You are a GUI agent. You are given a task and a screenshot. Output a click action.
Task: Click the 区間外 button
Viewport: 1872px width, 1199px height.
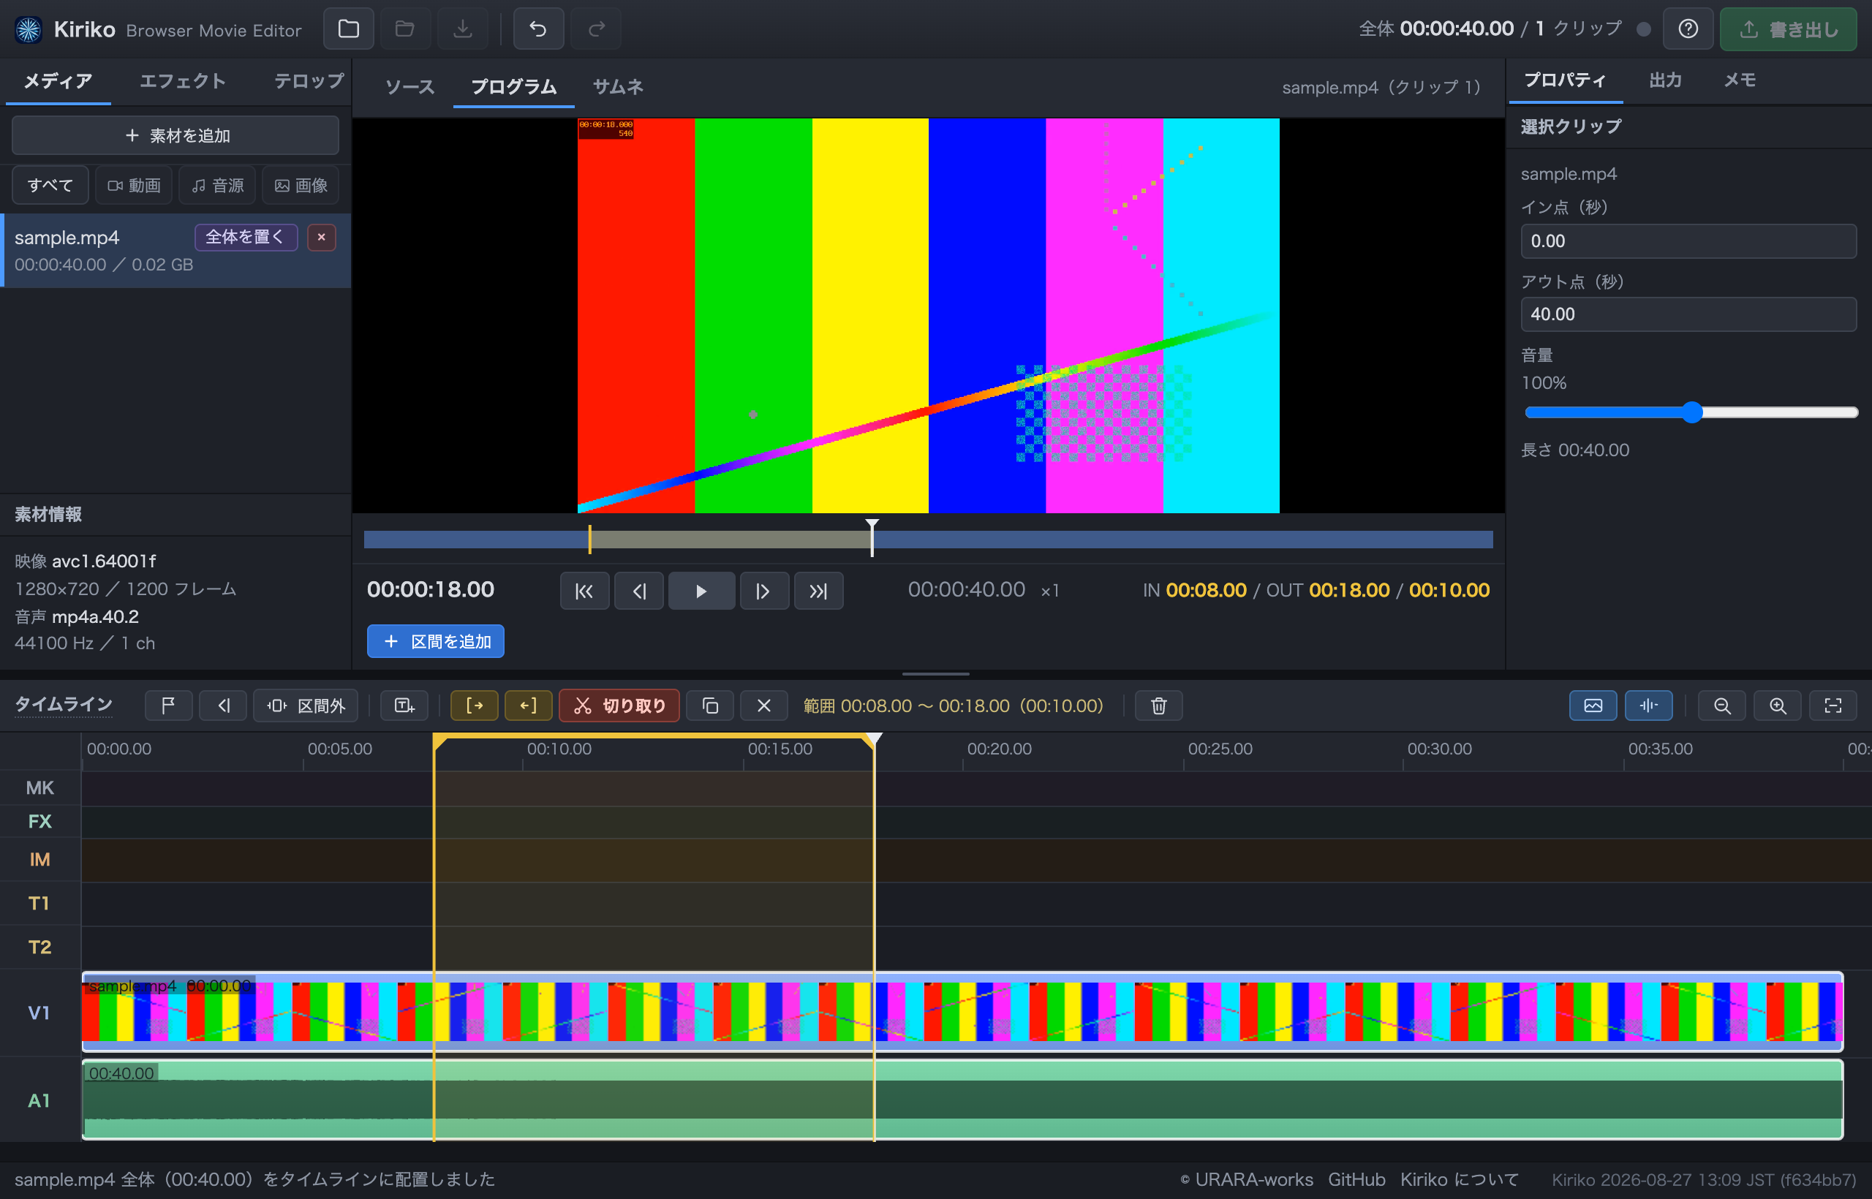[x=306, y=706]
